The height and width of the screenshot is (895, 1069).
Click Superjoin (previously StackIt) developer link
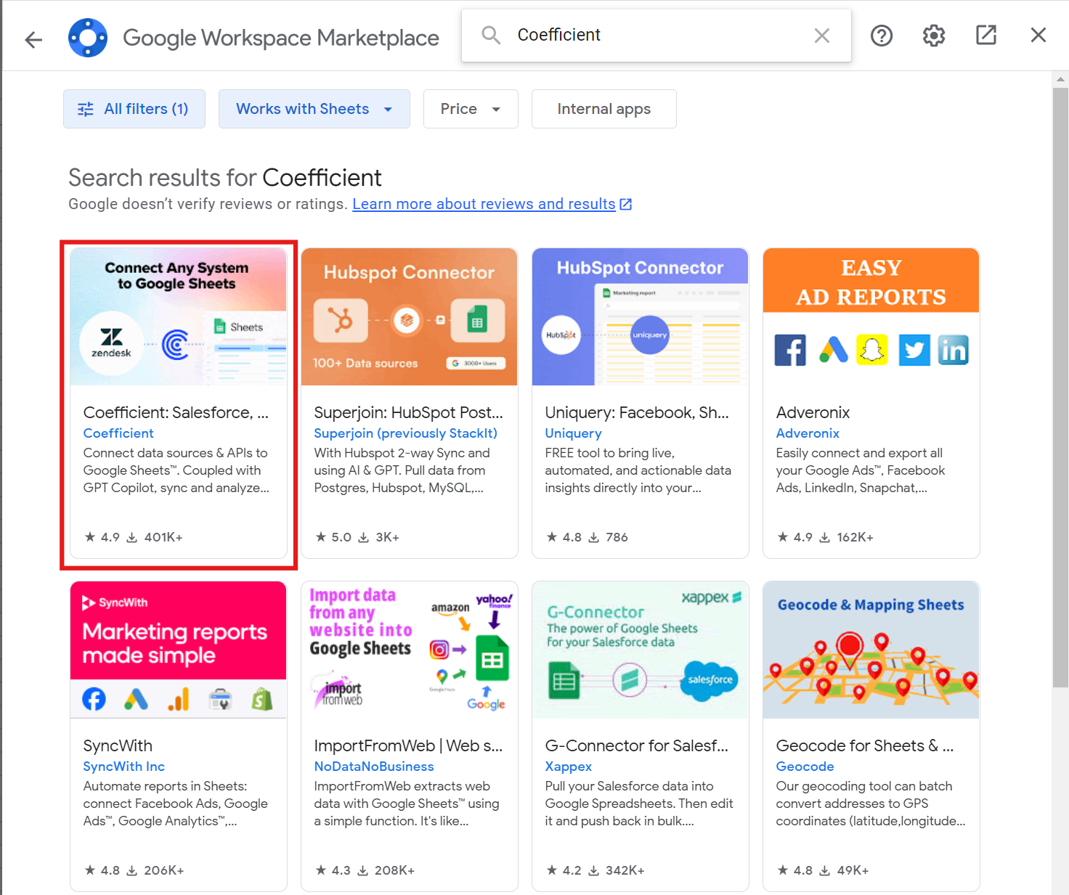click(405, 433)
